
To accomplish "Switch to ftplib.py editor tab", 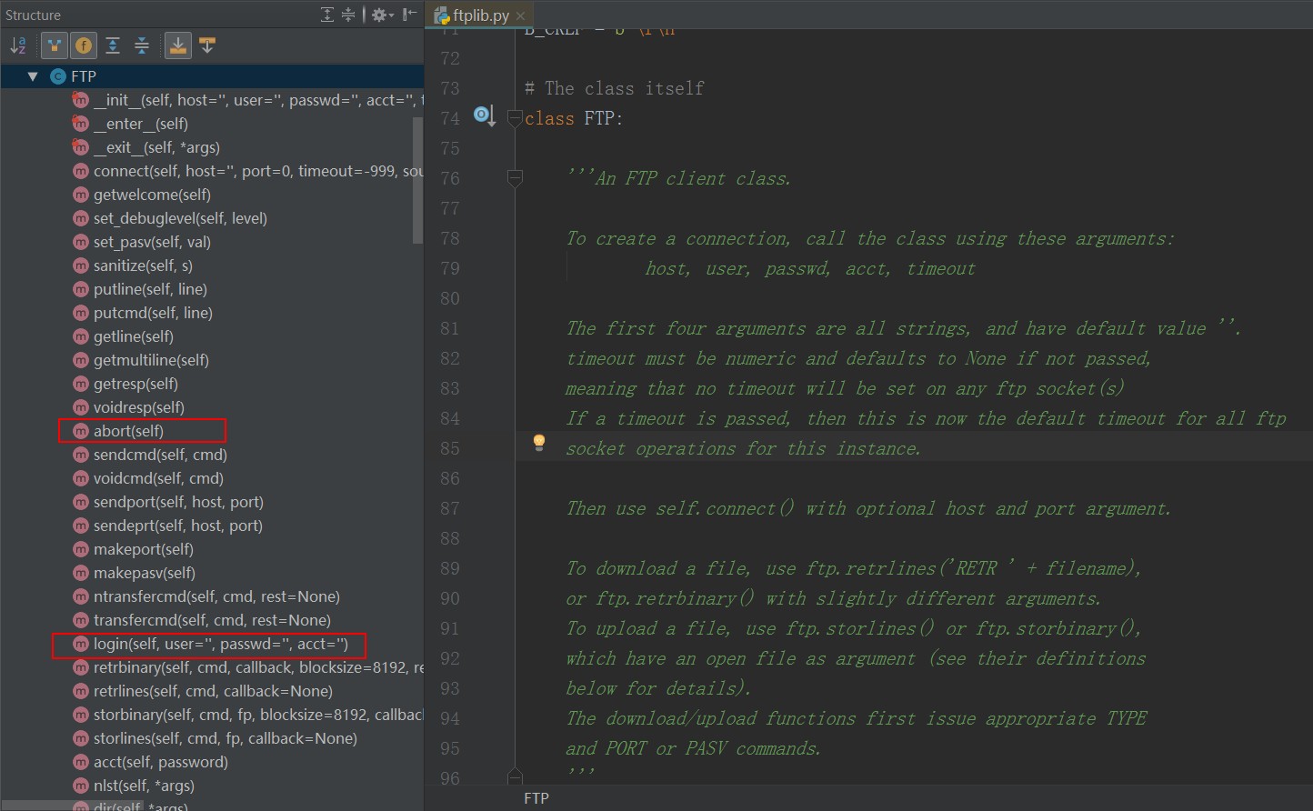I will coord(481,15).
